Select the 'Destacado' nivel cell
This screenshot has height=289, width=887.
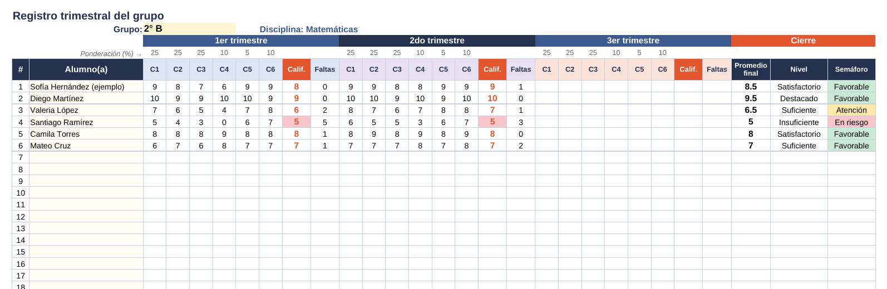799,98
